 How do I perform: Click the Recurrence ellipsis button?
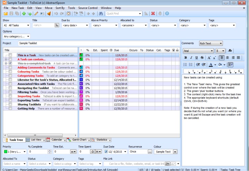150,151
